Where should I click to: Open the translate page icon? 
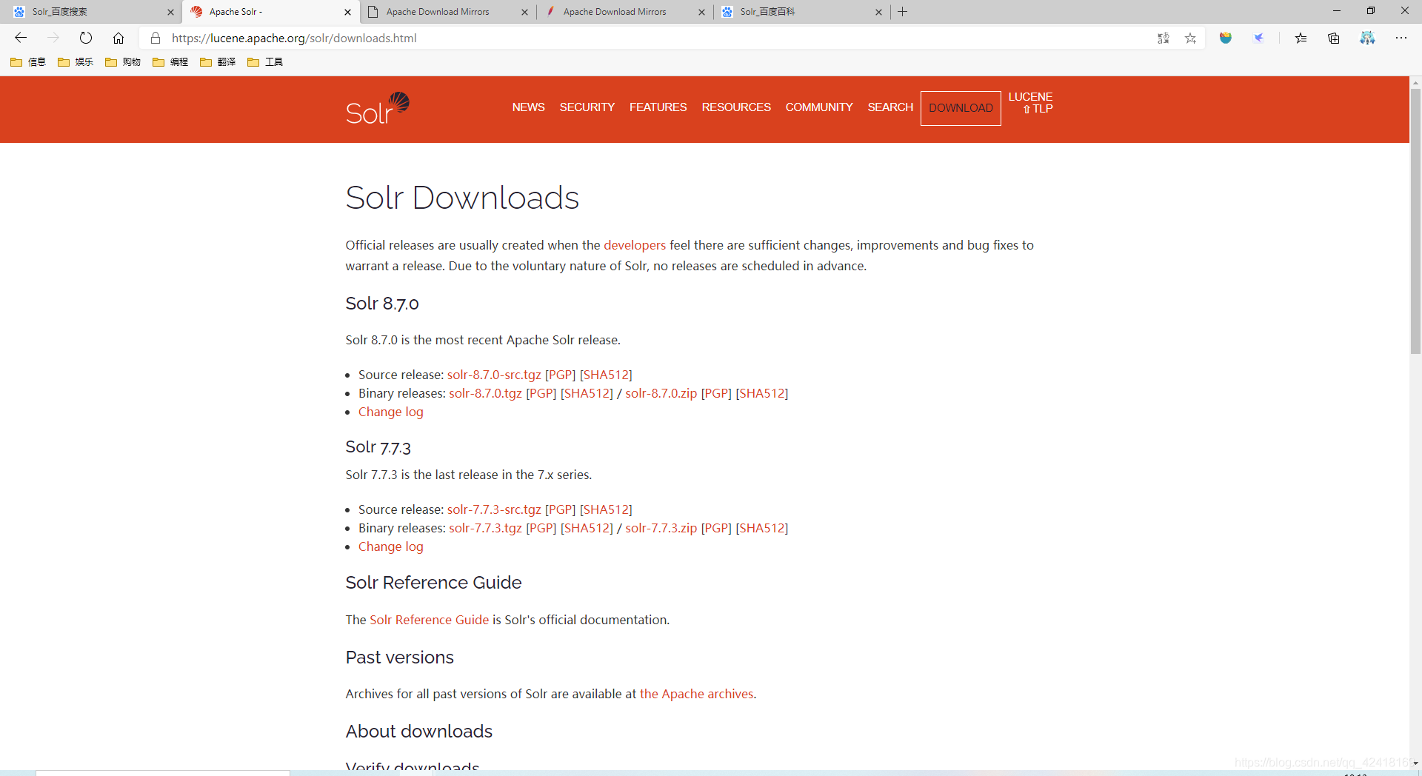click(x=1164, y=38)
